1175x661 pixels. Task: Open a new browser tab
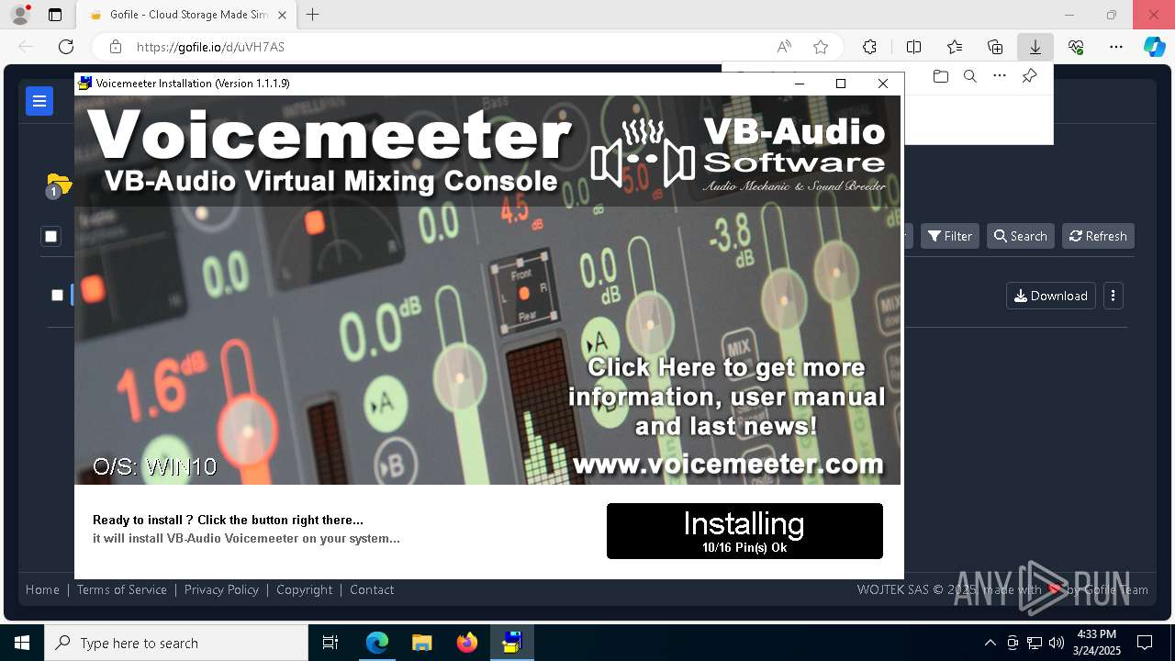click(313, 15)
